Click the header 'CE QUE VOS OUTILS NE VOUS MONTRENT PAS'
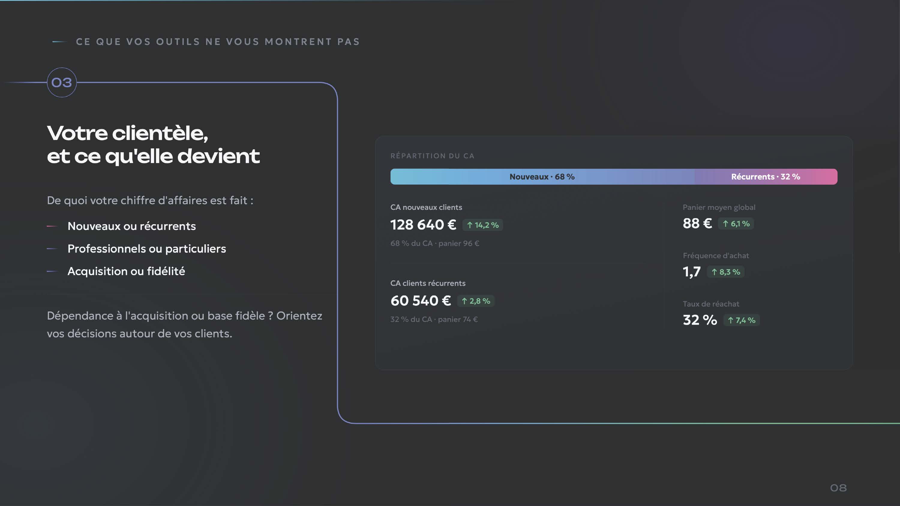This screenshot has width=900, height=506. [x=218, y=42]
